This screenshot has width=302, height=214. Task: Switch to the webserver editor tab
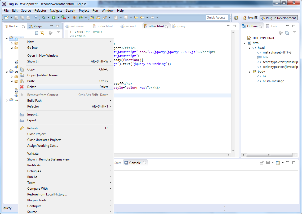pyautogui.click(x=75, y=26)
